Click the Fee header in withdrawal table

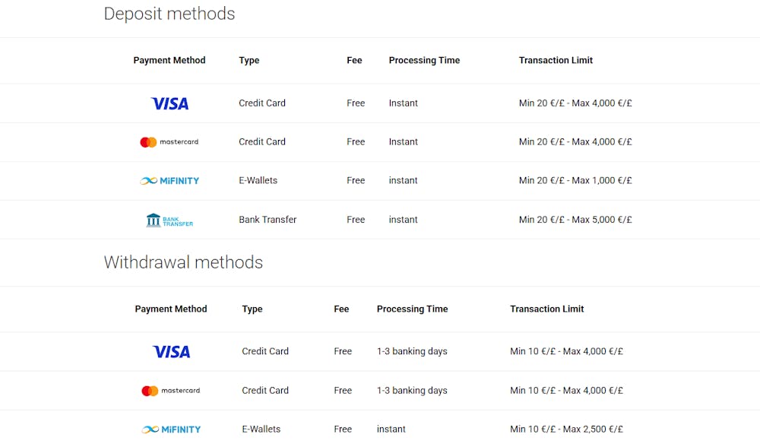click(341, 309)
